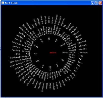Click 'fifteen' on the middle minutes ring
This screenshot has width=103, height=98.
coord(50,75)
